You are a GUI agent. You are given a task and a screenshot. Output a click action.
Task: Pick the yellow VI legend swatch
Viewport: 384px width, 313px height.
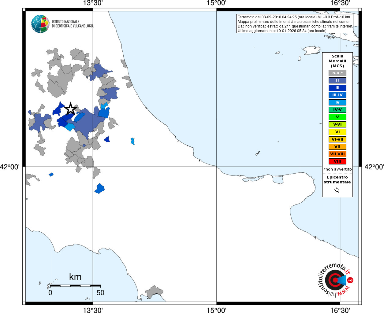(337, 132)
